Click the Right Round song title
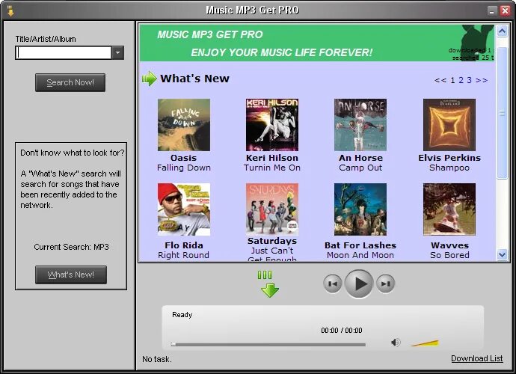Screen dimensions: 516x374 183,255
